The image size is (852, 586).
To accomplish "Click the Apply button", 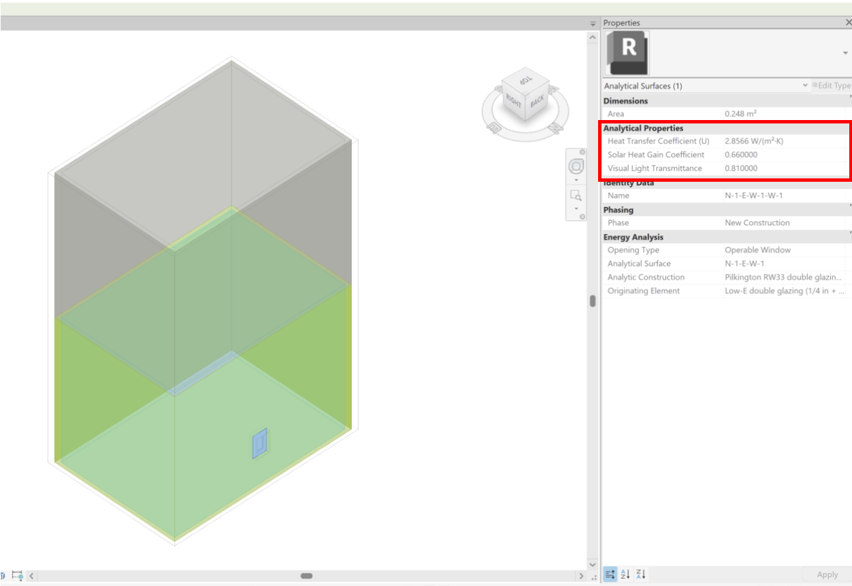I will tap(827, 574).
